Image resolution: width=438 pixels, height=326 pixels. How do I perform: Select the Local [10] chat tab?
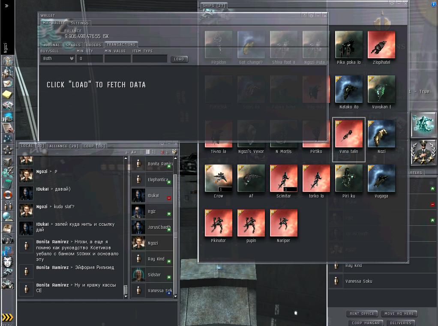[33, 146]
